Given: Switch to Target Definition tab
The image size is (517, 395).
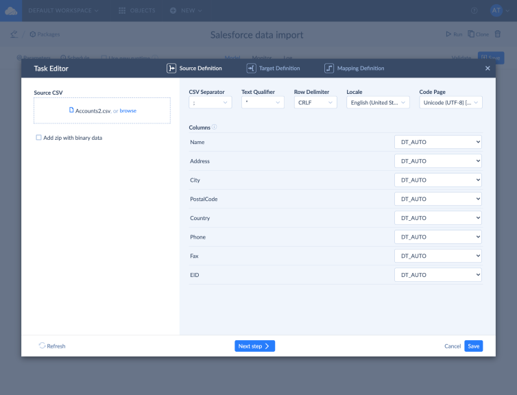Looking at the screenshot, I should point(274,69).
